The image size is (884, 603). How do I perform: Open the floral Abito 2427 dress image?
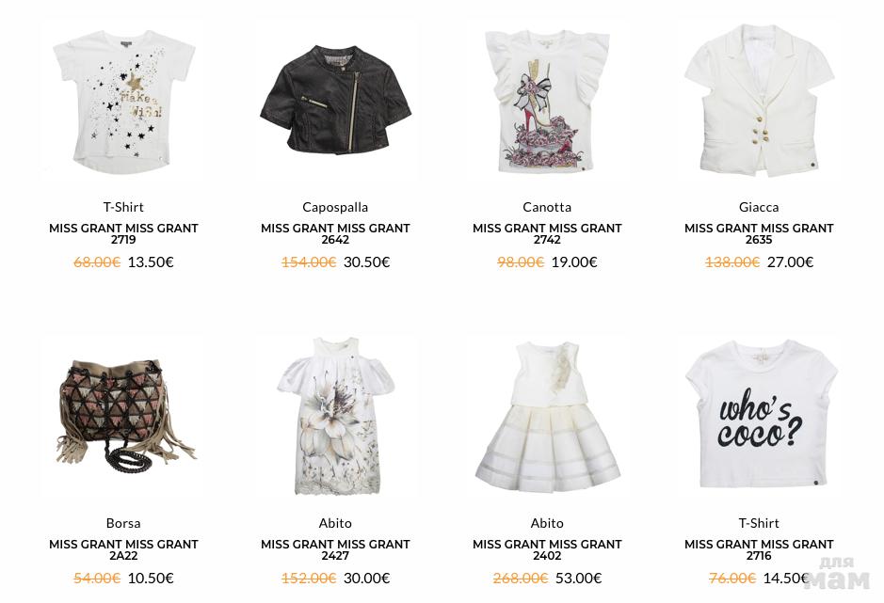click(335, 416)
